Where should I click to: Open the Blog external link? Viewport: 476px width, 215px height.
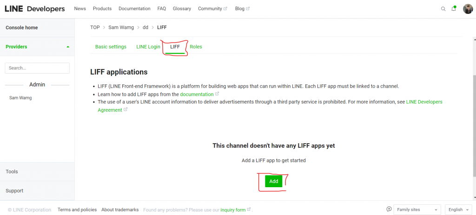tap(242, 9)
